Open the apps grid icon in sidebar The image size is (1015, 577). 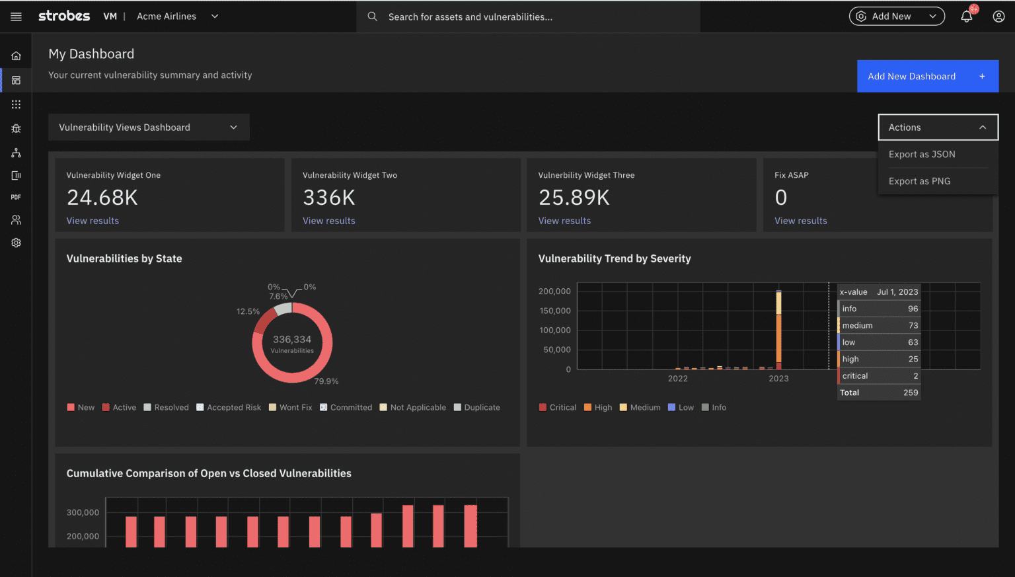pos(15,104)
